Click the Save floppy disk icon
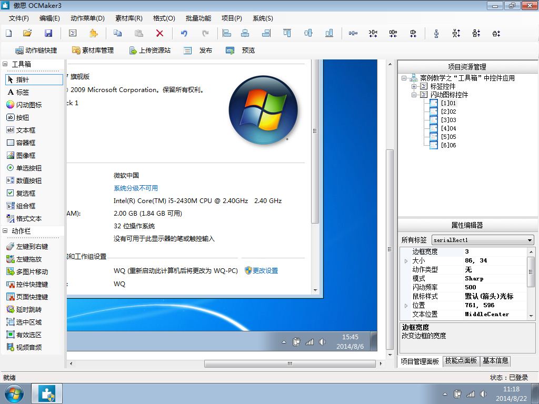This screenshot has width=539, height=404. tap(48, 33)
